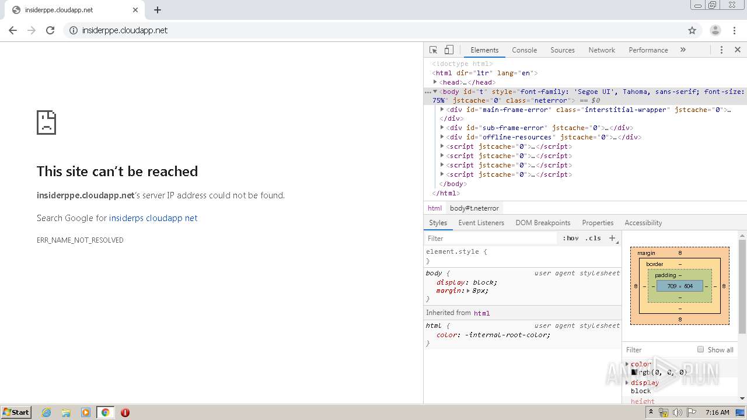Expand the head element node
Screen dimensions: 747x420
pyautogui.click(x=435, y=82)
